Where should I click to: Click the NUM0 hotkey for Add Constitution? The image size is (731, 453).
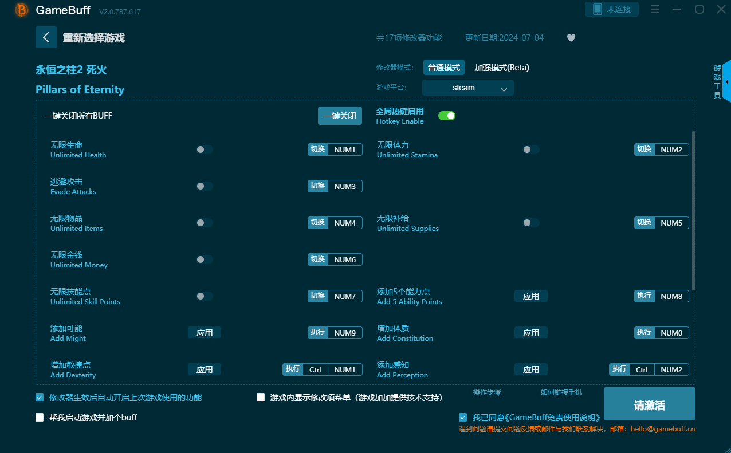pos(671,333)
